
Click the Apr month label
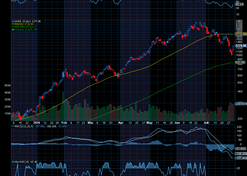121,123
